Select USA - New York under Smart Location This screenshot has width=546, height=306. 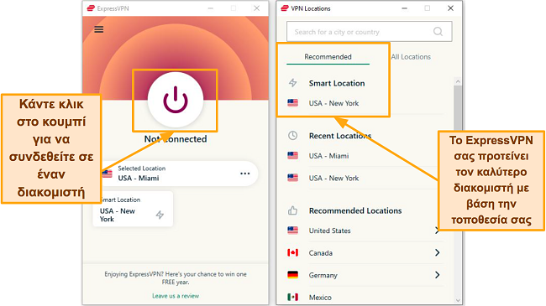(x=333, y=103)
